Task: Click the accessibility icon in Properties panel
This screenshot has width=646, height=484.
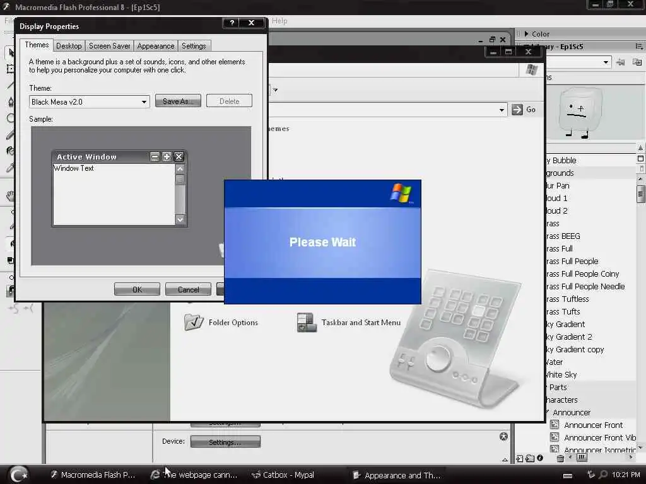Action: 503,436
